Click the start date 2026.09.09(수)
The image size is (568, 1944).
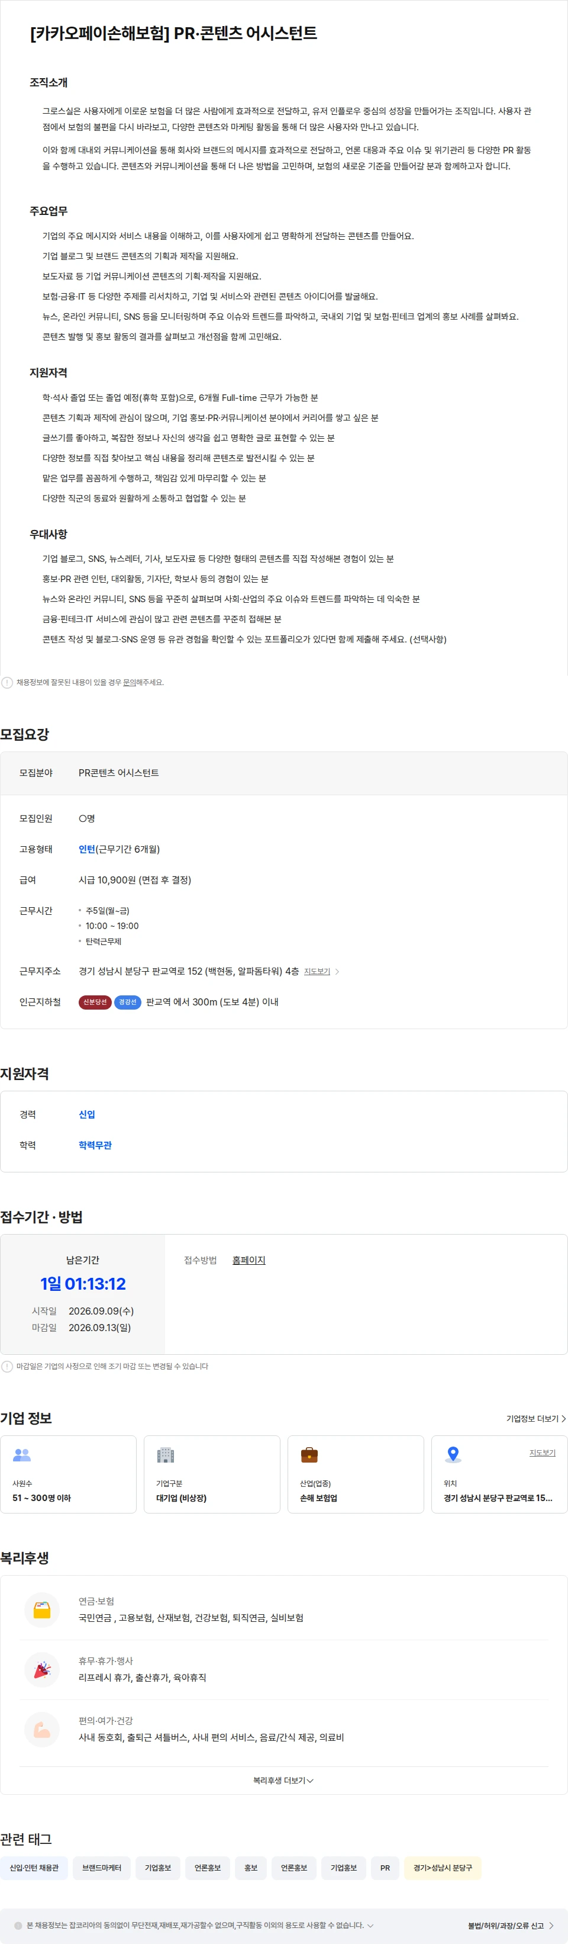[x=101, y=1311]
